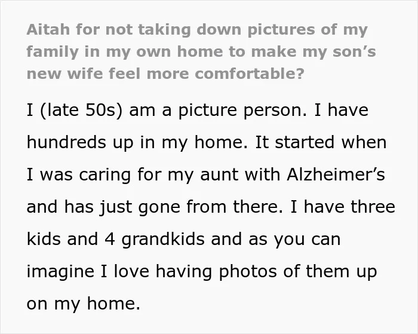418x334 pixels.
Task: Click the word "caring" in the paragraph
Action: pyautogui.click(x=105, y=176)
